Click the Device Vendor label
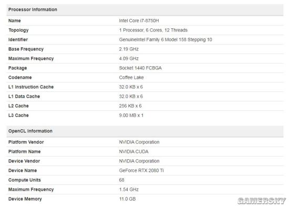 tap(24, 161)
